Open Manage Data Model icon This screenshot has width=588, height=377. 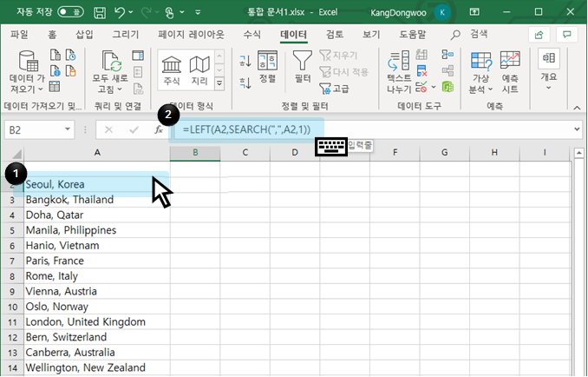(x=448, y=87)
